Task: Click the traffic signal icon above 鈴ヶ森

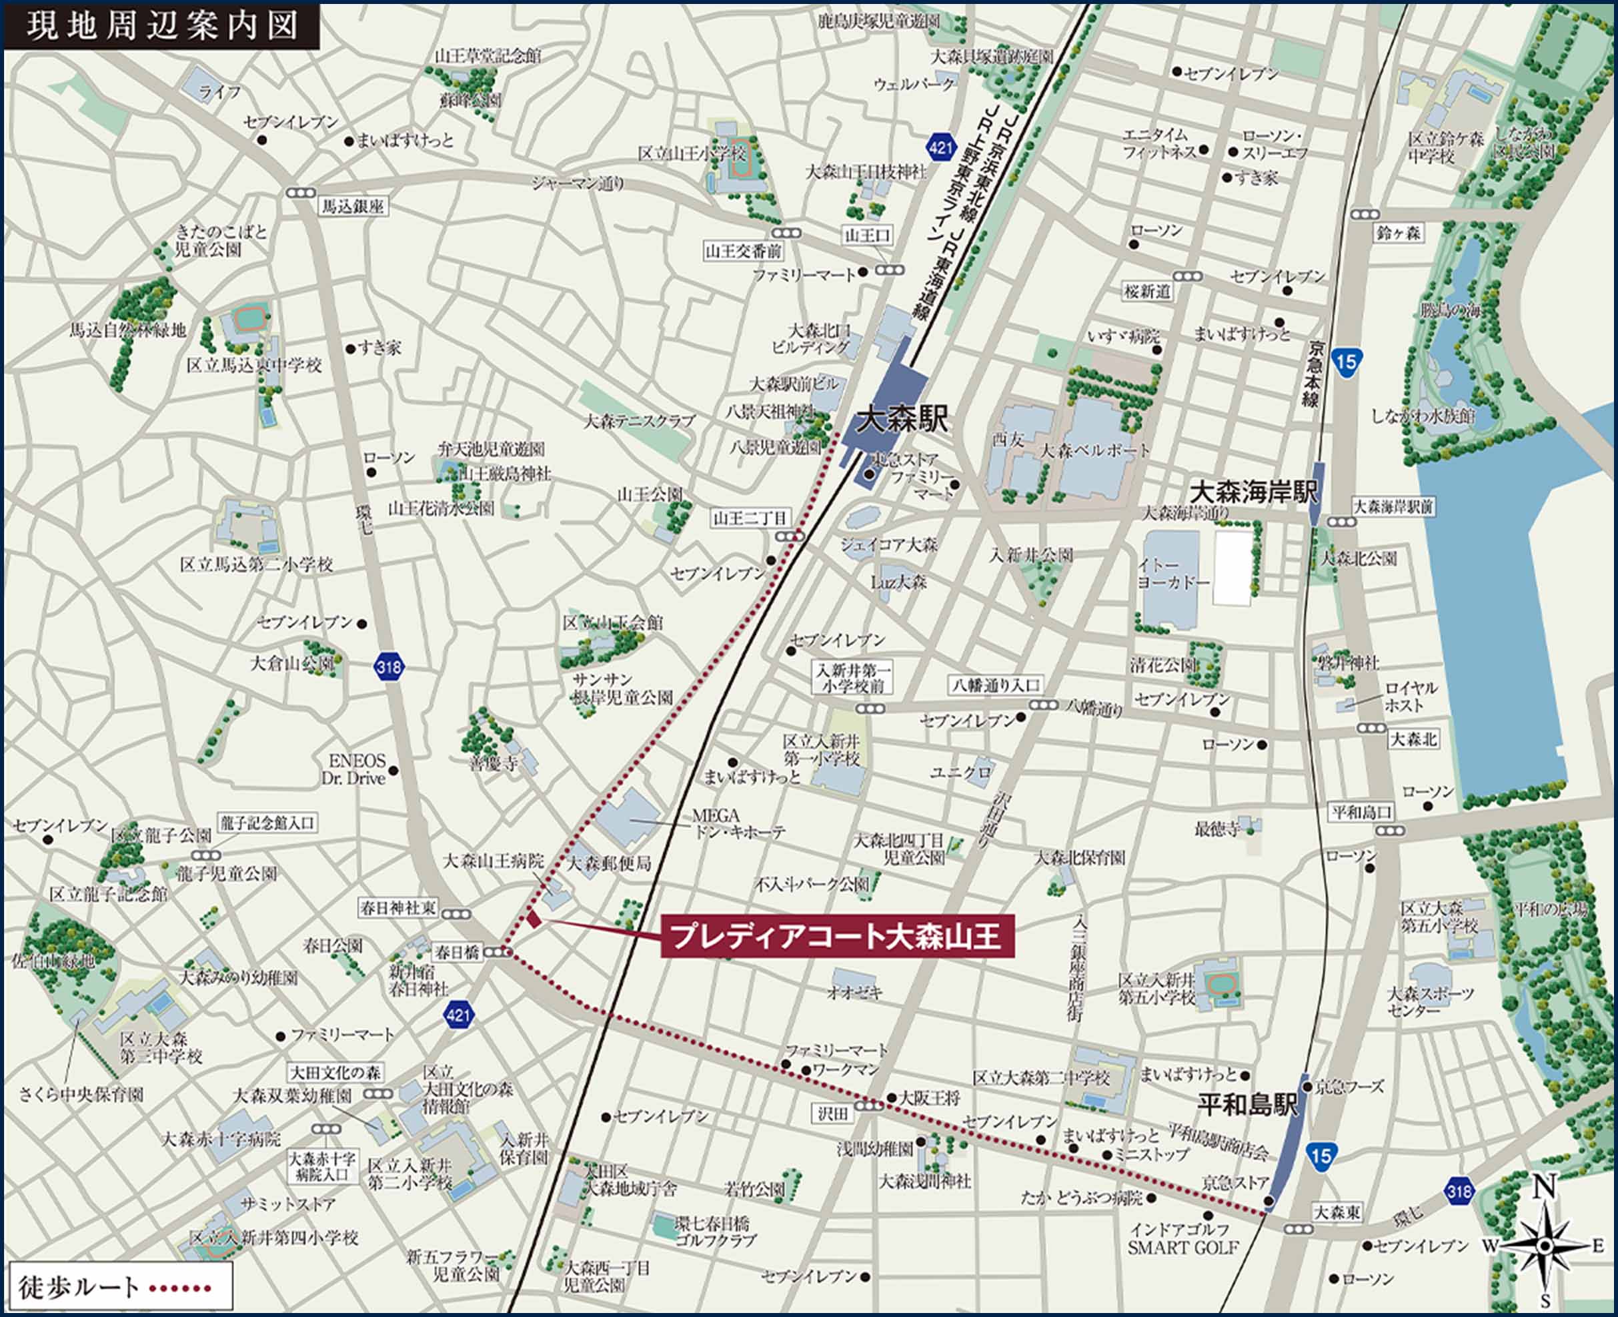Action: pos(1365,215)
